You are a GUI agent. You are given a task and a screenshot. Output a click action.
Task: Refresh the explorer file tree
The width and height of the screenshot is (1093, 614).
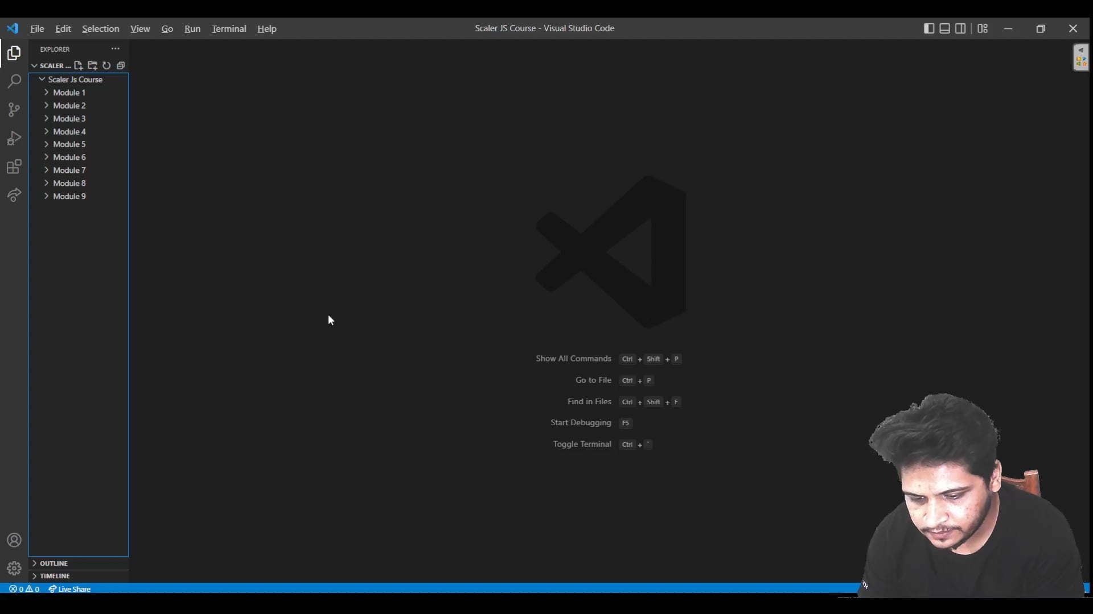tap(106, 65)
